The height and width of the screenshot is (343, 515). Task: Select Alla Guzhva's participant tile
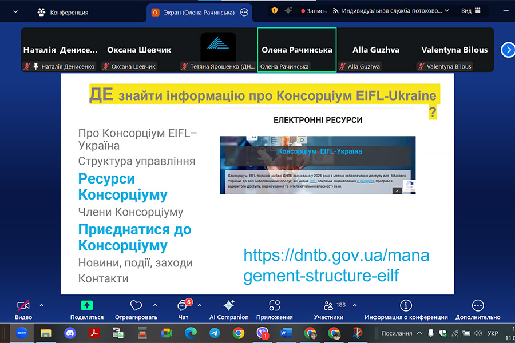(x=376, y=50)
